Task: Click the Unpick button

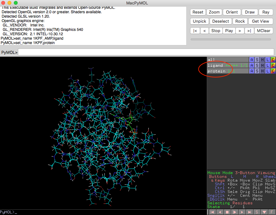Action: [x=200, y=21]
